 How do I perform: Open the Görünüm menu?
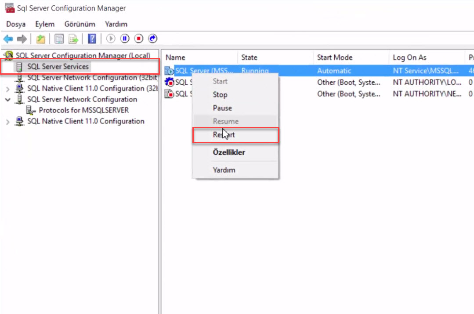80,24
